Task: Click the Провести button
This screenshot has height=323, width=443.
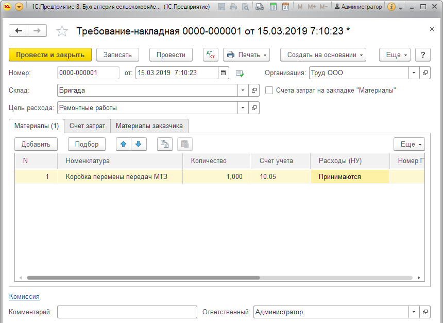Action: click(171, 55)
